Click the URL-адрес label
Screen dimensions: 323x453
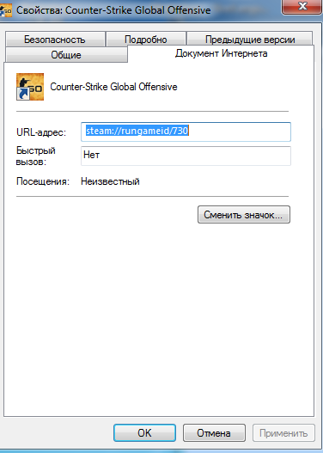pyautogui.click(x=41, y=132)
